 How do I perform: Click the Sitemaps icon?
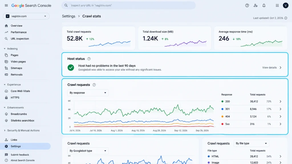pyautogui.click(x=6, y=68)
